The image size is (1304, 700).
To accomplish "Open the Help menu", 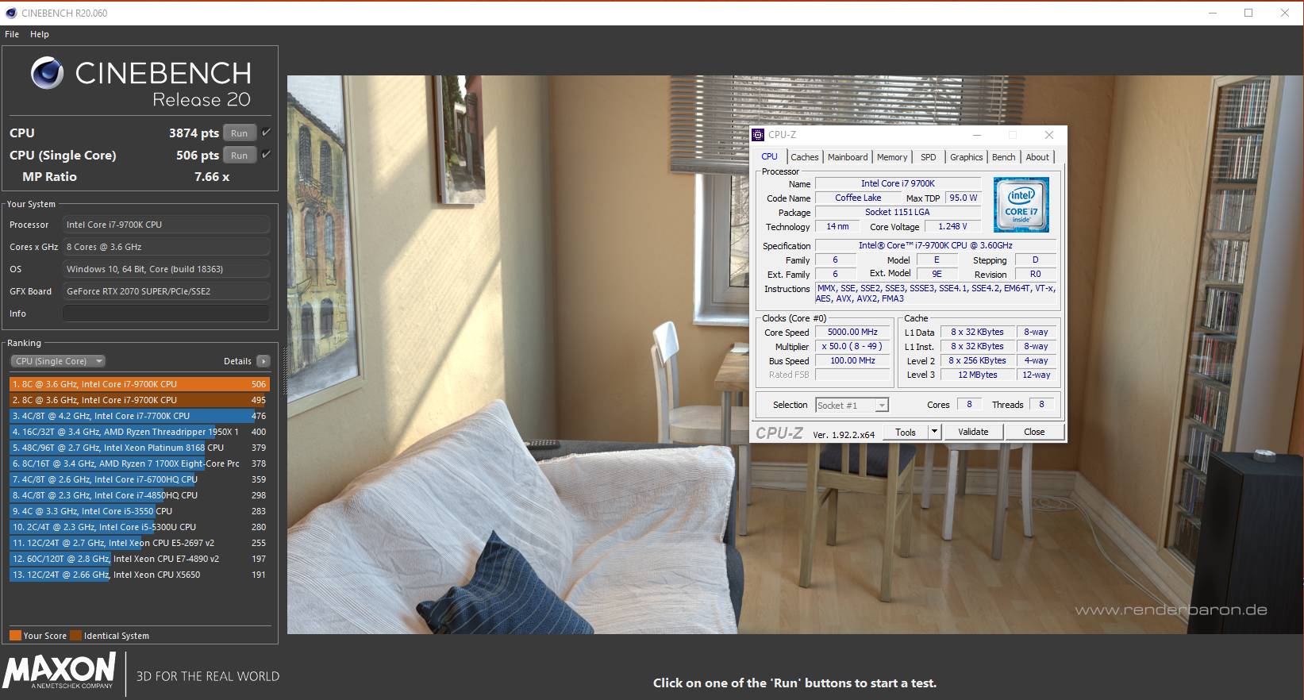I will [40, 34].
